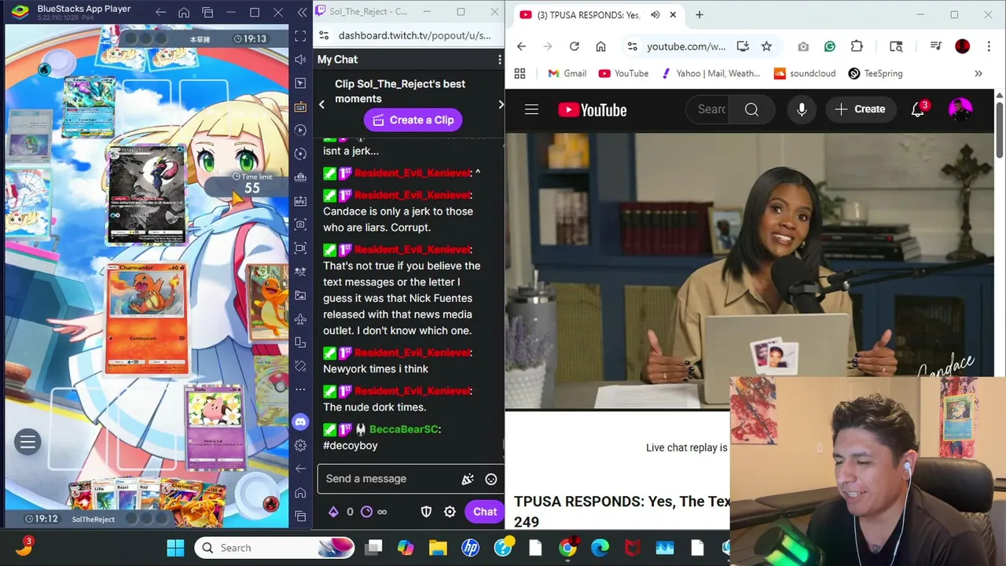Reload the YouTube page

(575, 46)
